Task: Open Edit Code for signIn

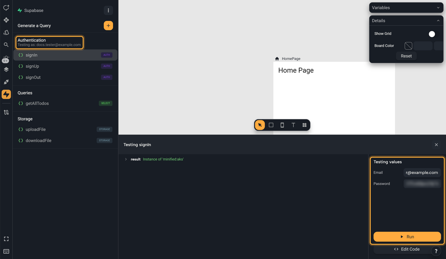Action: (x=407, y=249)
